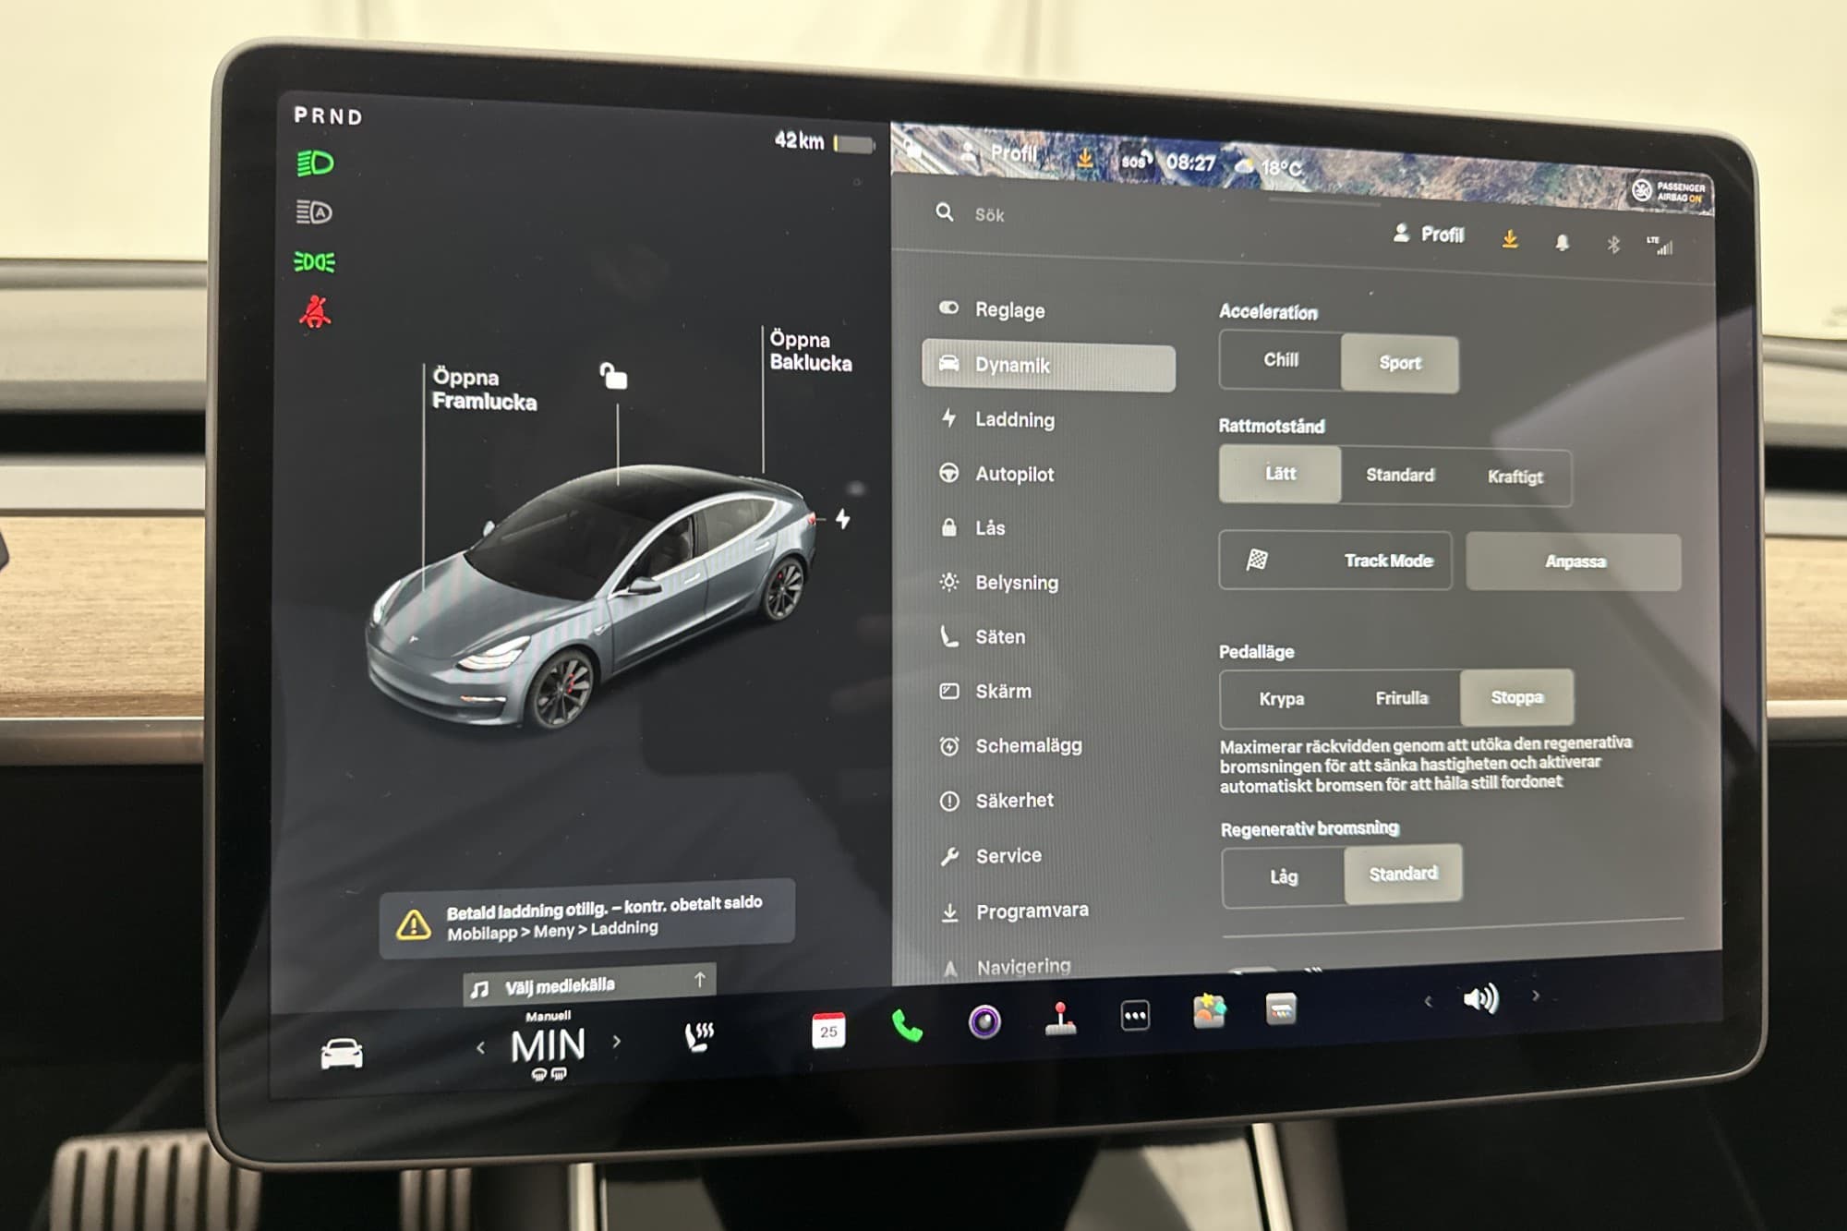Tap the search magnifier icon
This screenshot has height=1231, width=1847.
[x=944, y=212]
